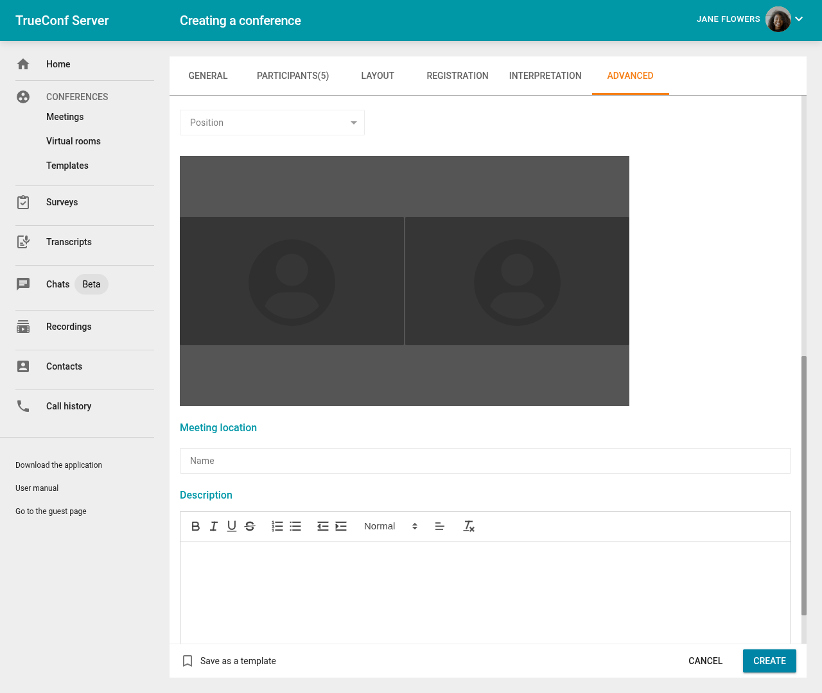Image resolution: width=822 pixels, height=693 pixels.
Task: Insert a bulleted list in description
Action: point(295,526)
